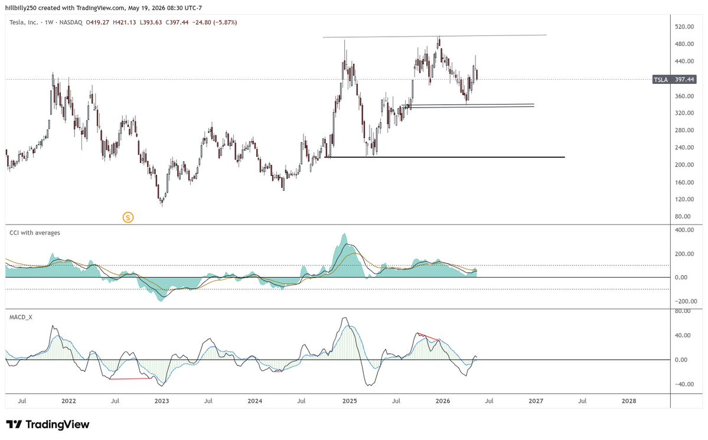Click the high value H421.13
Screen dimensions: 708x440
pos(124,22)
